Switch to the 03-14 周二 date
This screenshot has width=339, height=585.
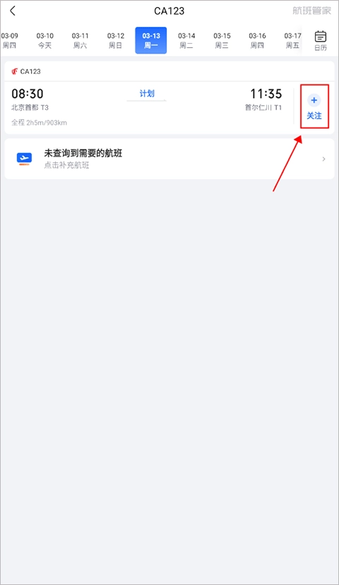tap(186, 41)
